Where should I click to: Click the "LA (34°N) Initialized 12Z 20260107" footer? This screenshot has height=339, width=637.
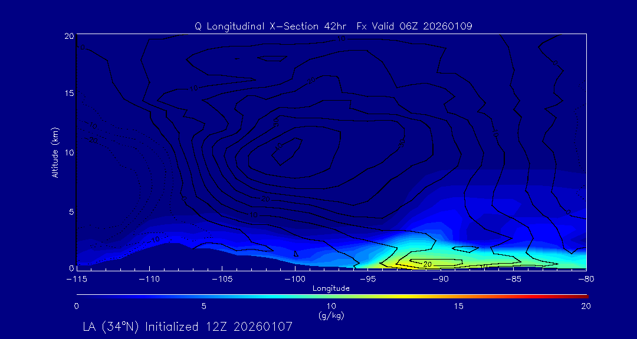188,326
